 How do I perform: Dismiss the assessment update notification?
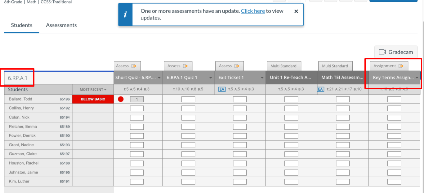(x=296, y=11)
